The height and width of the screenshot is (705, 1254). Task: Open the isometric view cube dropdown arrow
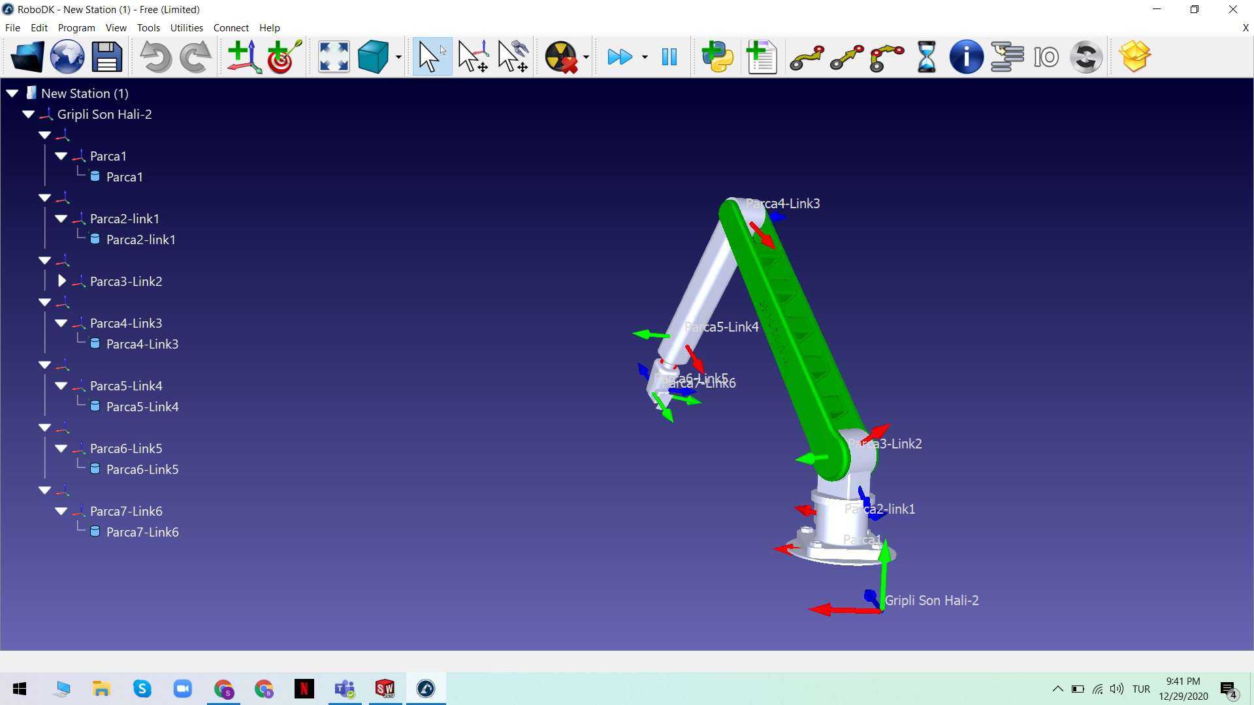[398, 57]
